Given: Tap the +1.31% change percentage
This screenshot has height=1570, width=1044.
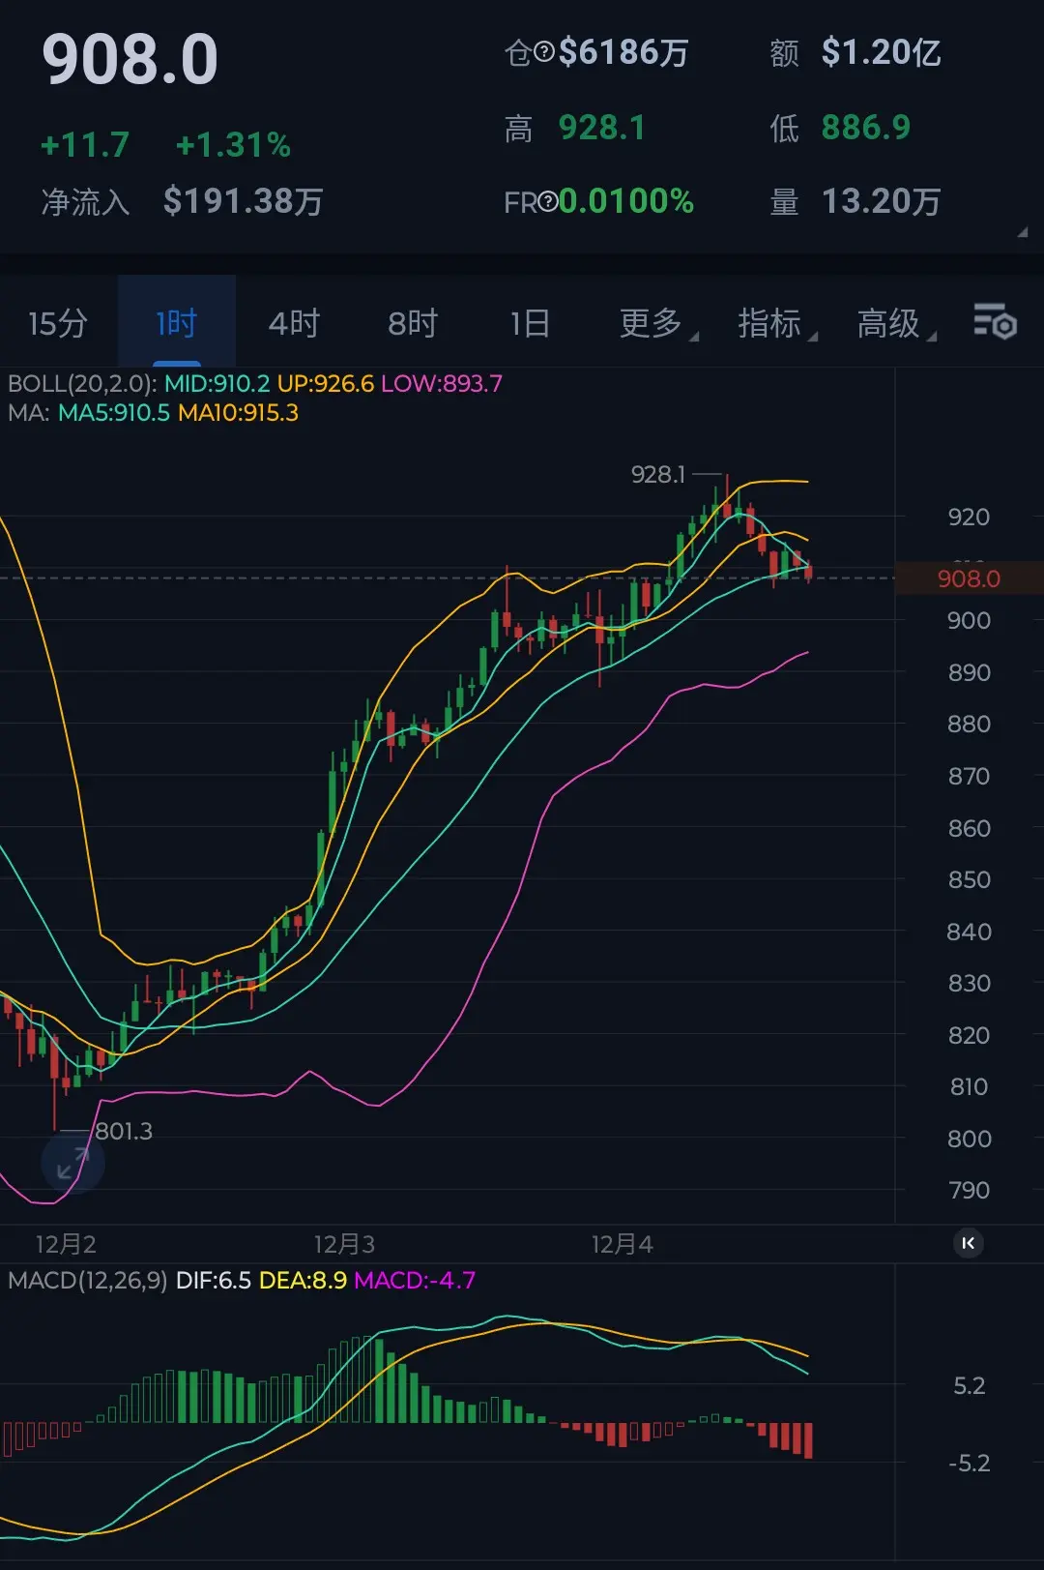Looking at the screenshot, I should [233, 145].
